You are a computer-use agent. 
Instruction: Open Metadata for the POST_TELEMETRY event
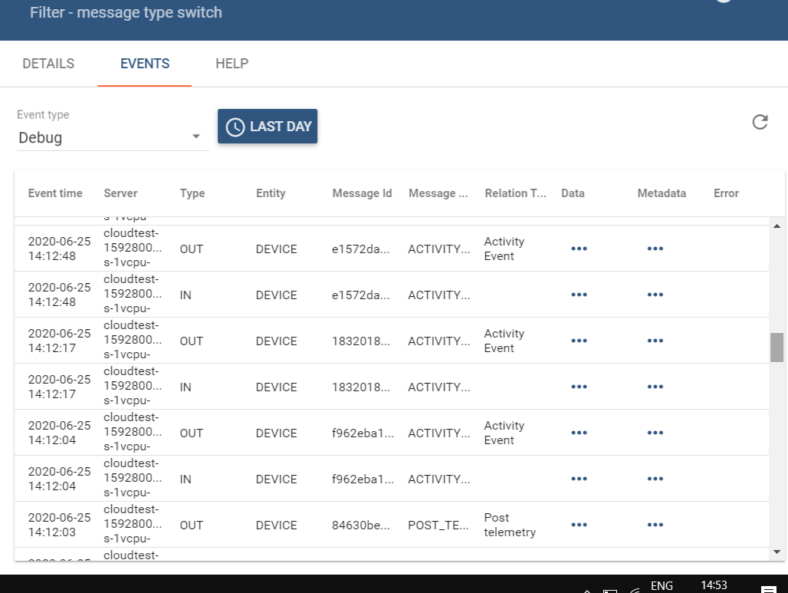[x=655, y=525]
